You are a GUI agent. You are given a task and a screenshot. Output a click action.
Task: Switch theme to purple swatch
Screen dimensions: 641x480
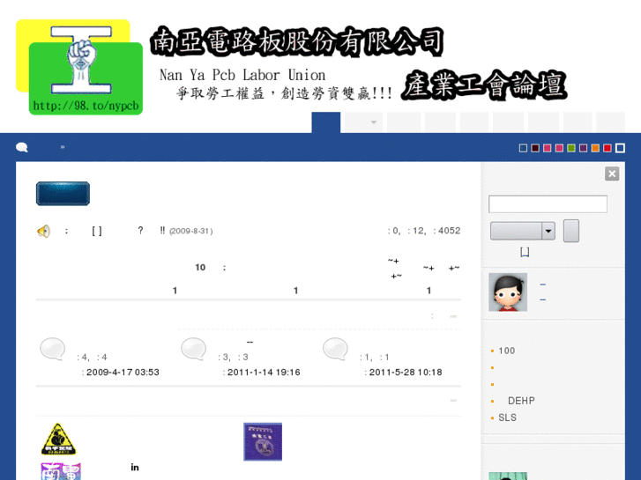click(584, 148)
